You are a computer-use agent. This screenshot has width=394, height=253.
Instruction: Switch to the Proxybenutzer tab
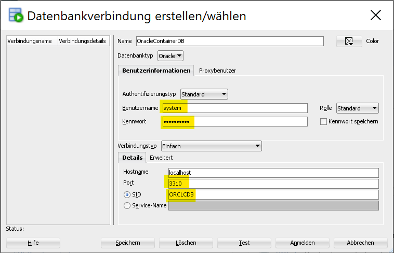(x=217, y=71)
